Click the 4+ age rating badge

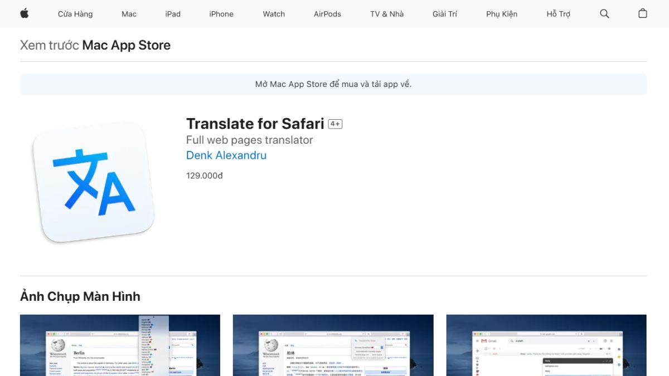335,124
